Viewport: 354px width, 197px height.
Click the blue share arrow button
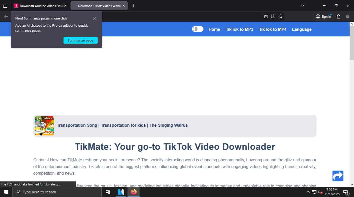(x=338, y=176)
